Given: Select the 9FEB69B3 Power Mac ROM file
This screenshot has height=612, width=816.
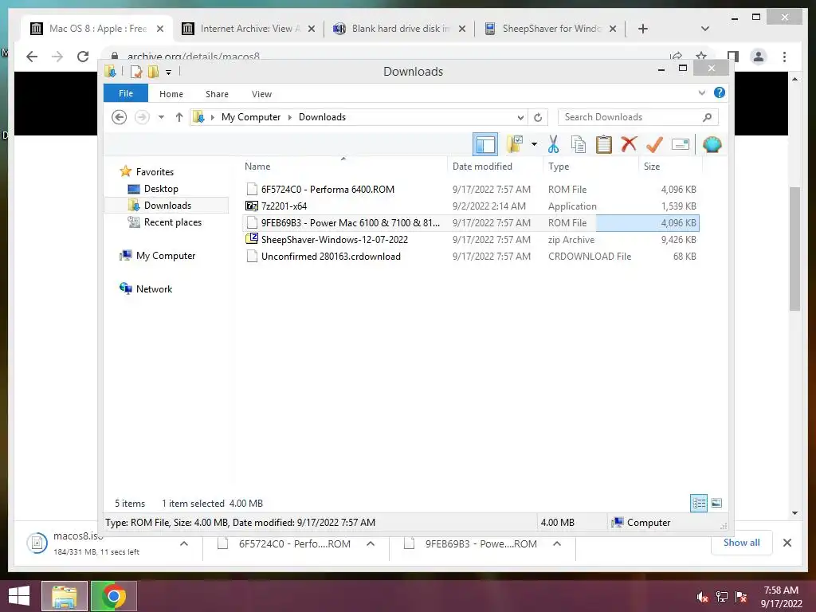Looking at the screenshot, I should (472, 223).
